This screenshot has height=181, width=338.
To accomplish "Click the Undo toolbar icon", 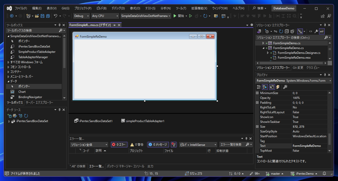I will click(56, 16).
